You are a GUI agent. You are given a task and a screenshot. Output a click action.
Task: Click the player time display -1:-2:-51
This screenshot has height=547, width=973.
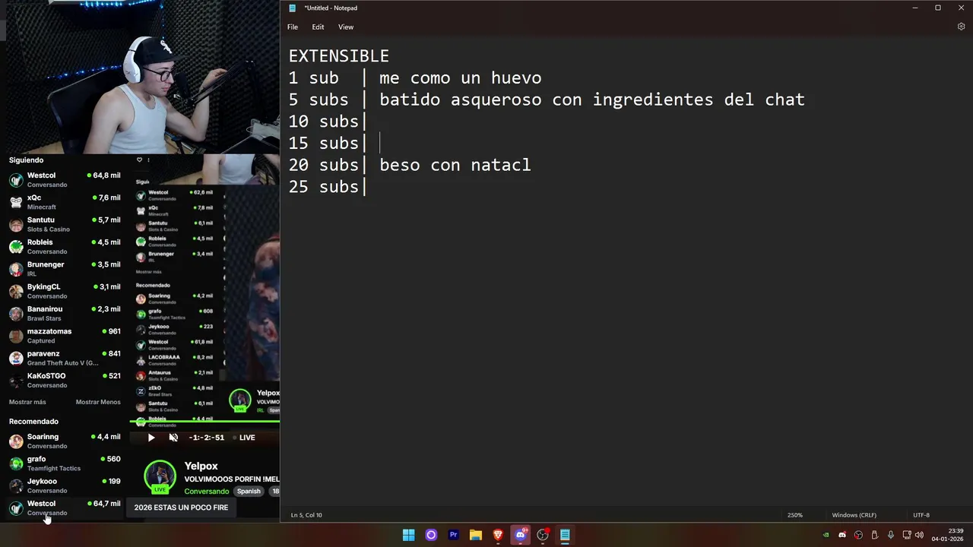click(206, 438)
